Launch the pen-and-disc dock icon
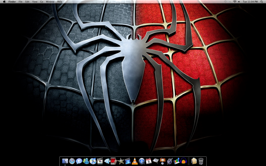The width and height of the screenshot is (266, 166). point(170,161)
